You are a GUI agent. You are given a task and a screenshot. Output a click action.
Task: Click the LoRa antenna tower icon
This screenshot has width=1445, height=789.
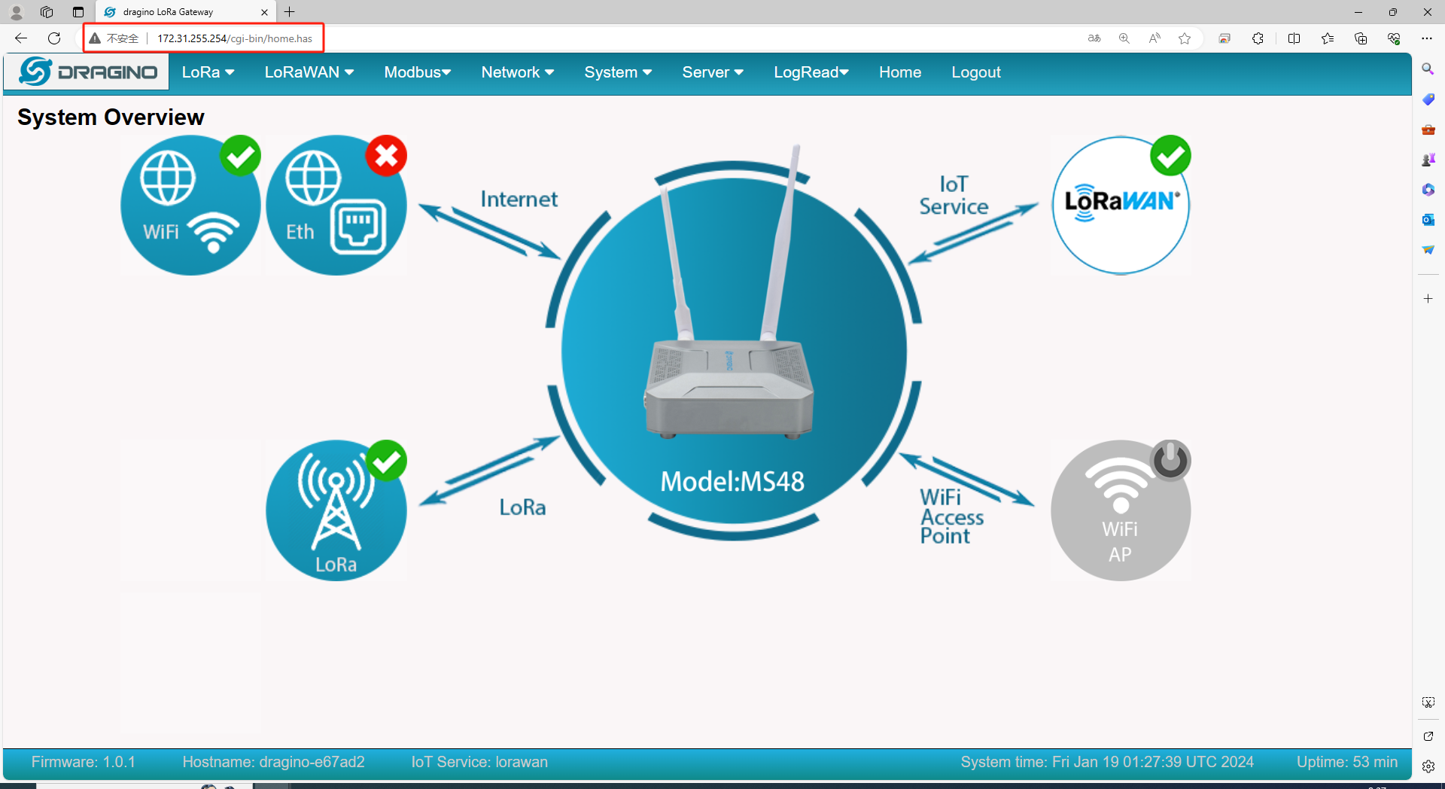tap(336, 510)
